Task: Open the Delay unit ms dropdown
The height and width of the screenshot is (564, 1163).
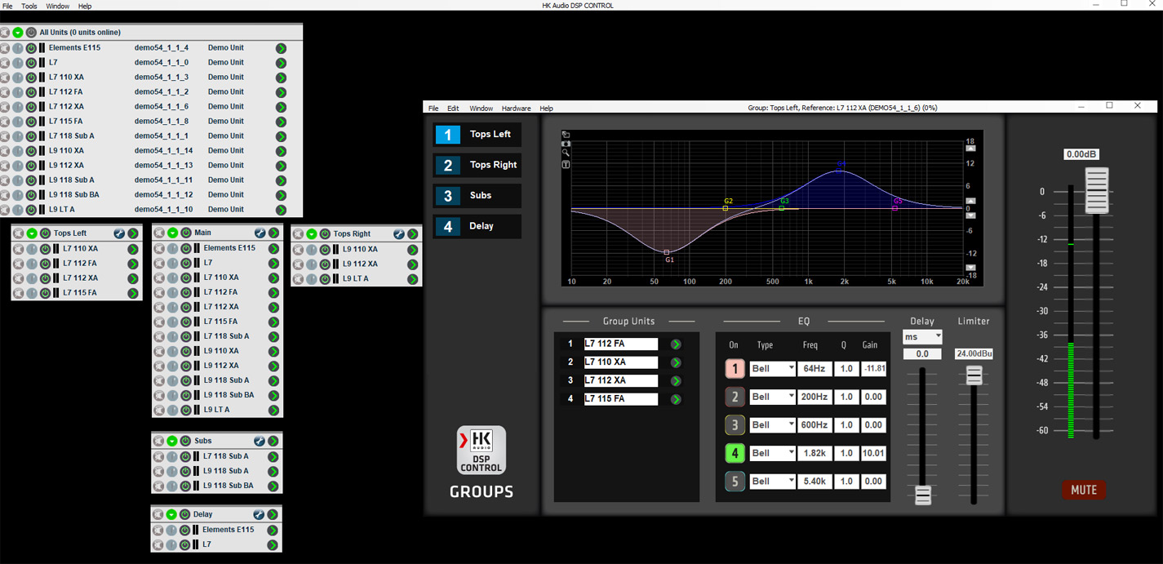Action: pos(922,337)
